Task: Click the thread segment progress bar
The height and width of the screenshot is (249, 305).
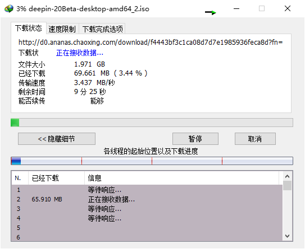Action: click(152, 161)
